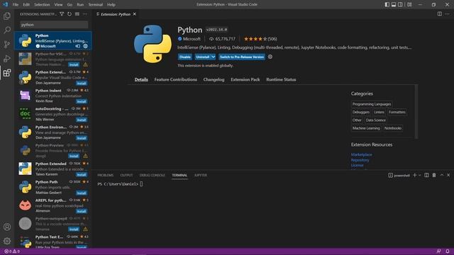Open editor more actions ellipsis
The width and height of the screenshot is (454, 255).
pyautogui.click(x=448, y=14)
